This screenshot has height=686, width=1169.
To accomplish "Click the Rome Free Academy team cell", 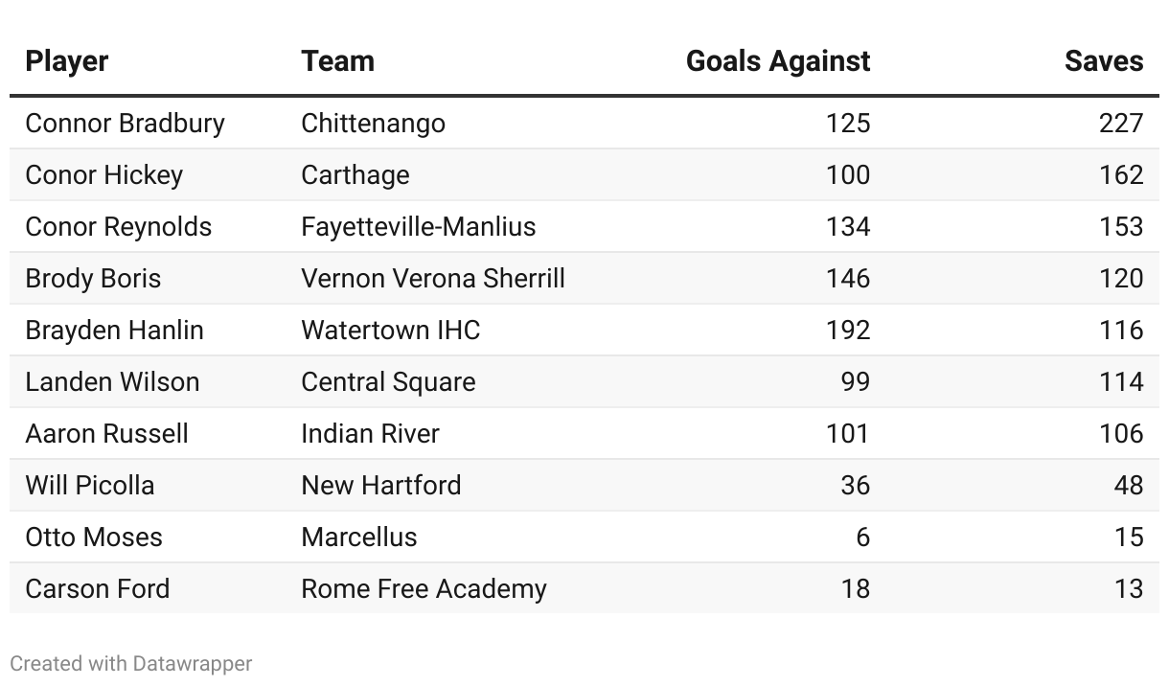I will (424, 589).
